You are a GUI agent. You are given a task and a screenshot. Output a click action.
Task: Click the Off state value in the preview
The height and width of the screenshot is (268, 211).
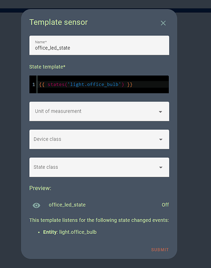165,205
